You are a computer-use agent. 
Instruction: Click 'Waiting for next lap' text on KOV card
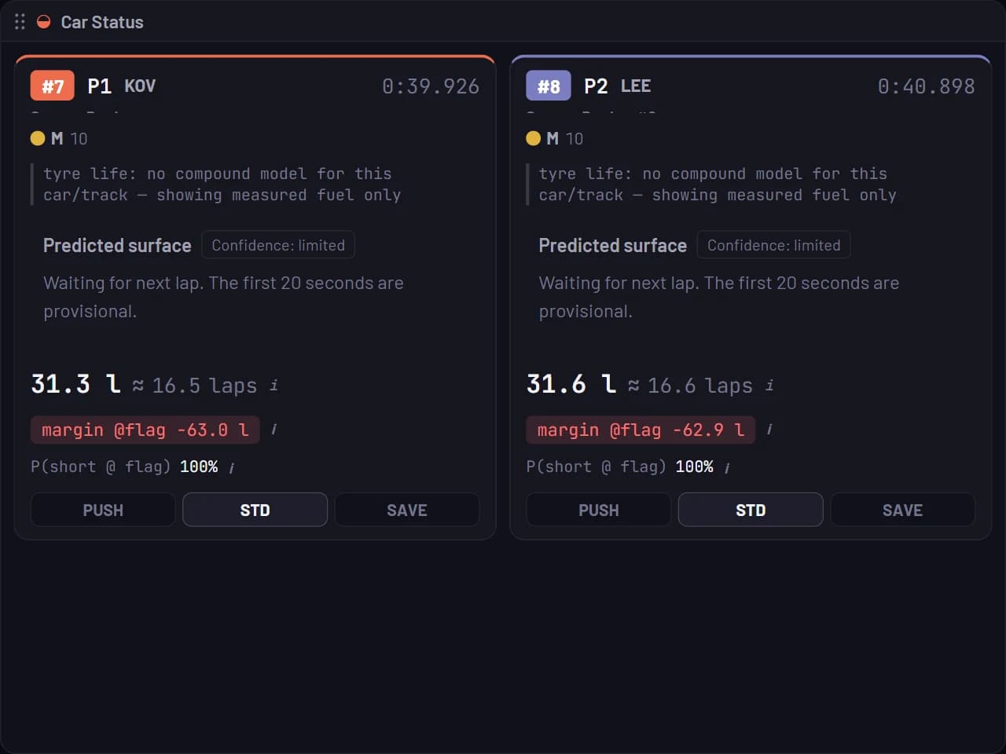pyautogui.click(x=223, y=297)
